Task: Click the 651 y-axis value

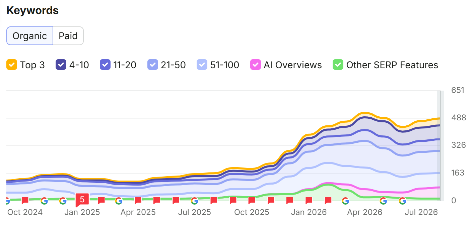Action: coord(458,90)
